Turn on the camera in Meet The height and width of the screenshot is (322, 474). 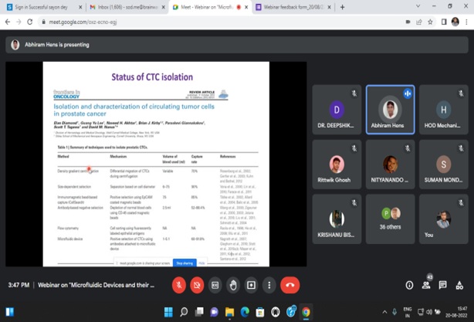coord(197,284)
